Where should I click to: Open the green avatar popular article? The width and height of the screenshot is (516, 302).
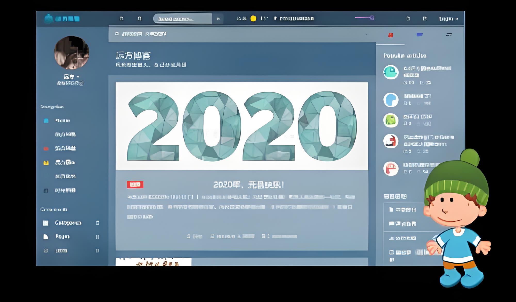coord(391,120)
